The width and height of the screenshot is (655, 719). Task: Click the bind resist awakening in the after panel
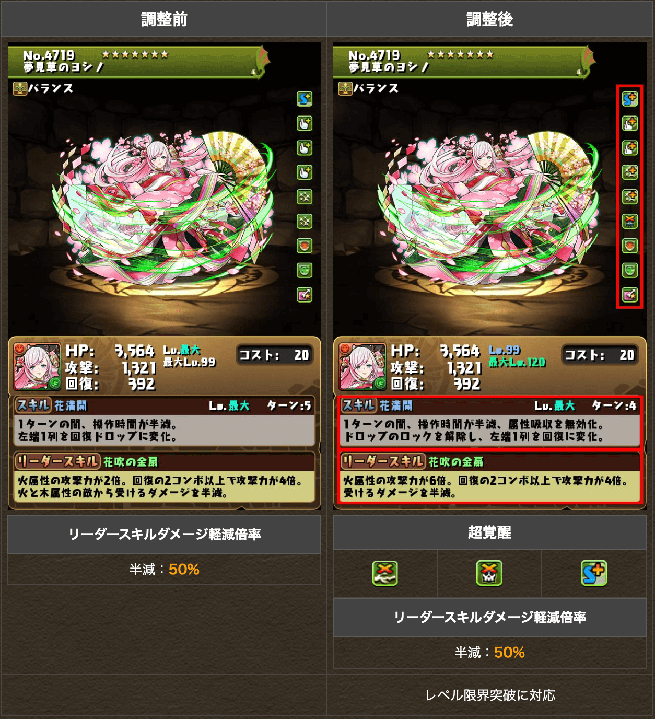pos(630,221)
